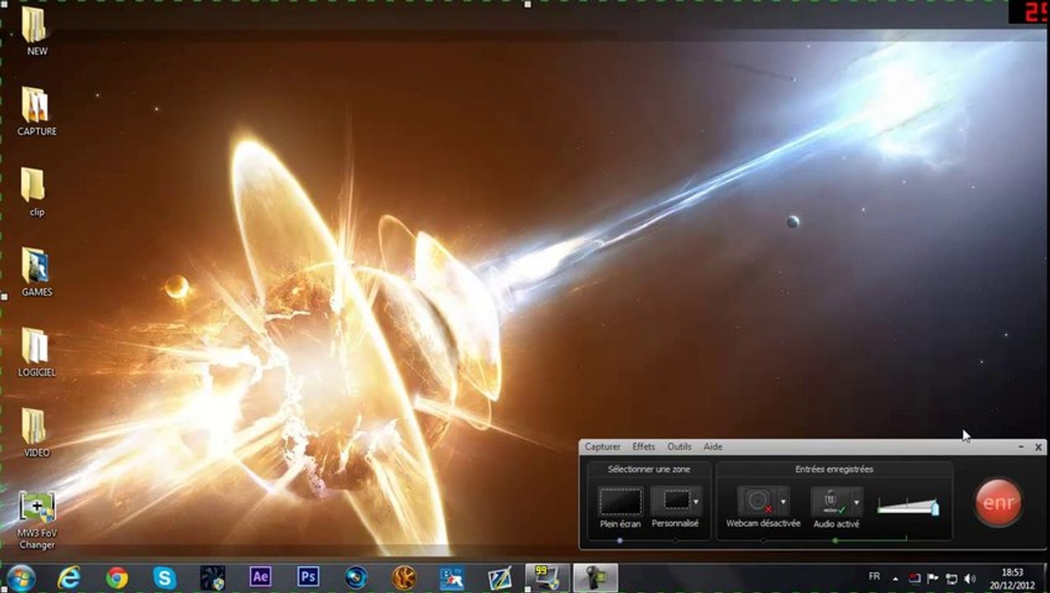Open the Action Center flag icon
Image resolution: width=1050 pixels, height=593 pixels.
coord(933,578)
